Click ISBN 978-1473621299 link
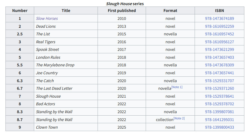Viewport: 246px width, 133px height. point(219,50)
